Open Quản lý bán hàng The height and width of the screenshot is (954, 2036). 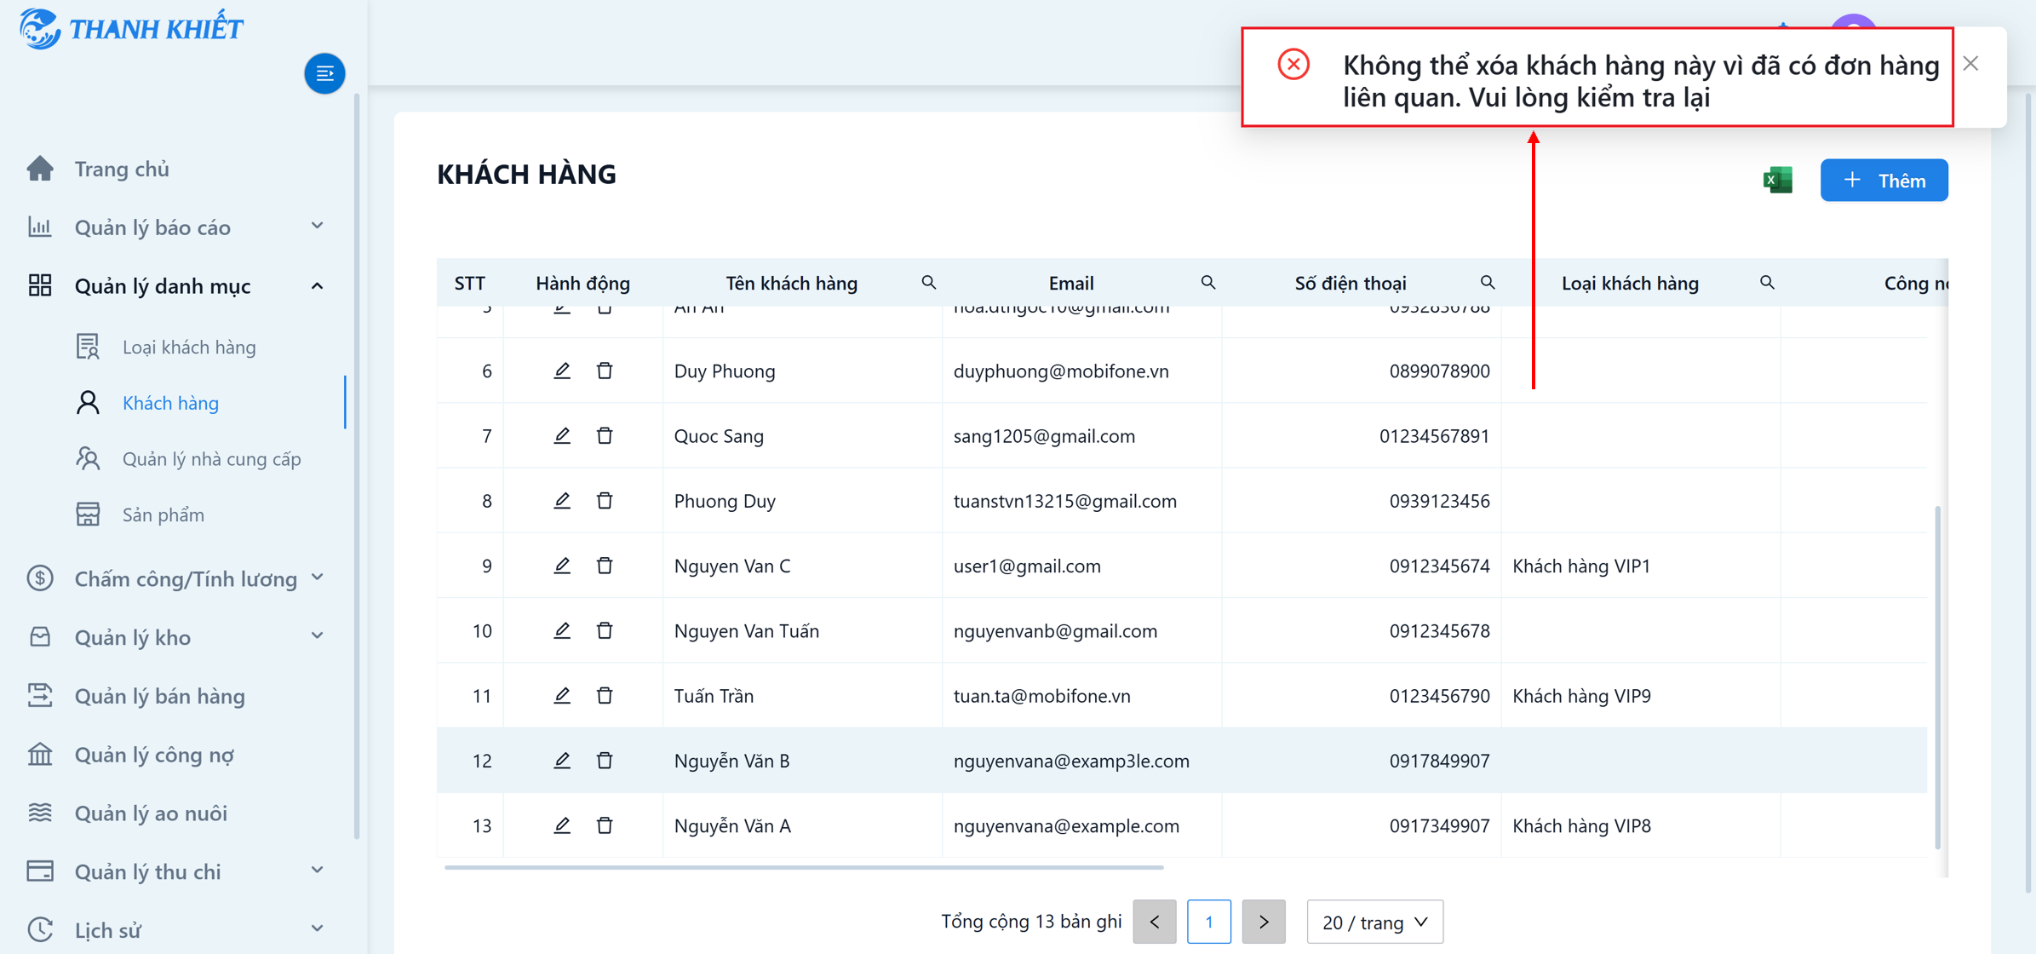pos(160,696)
